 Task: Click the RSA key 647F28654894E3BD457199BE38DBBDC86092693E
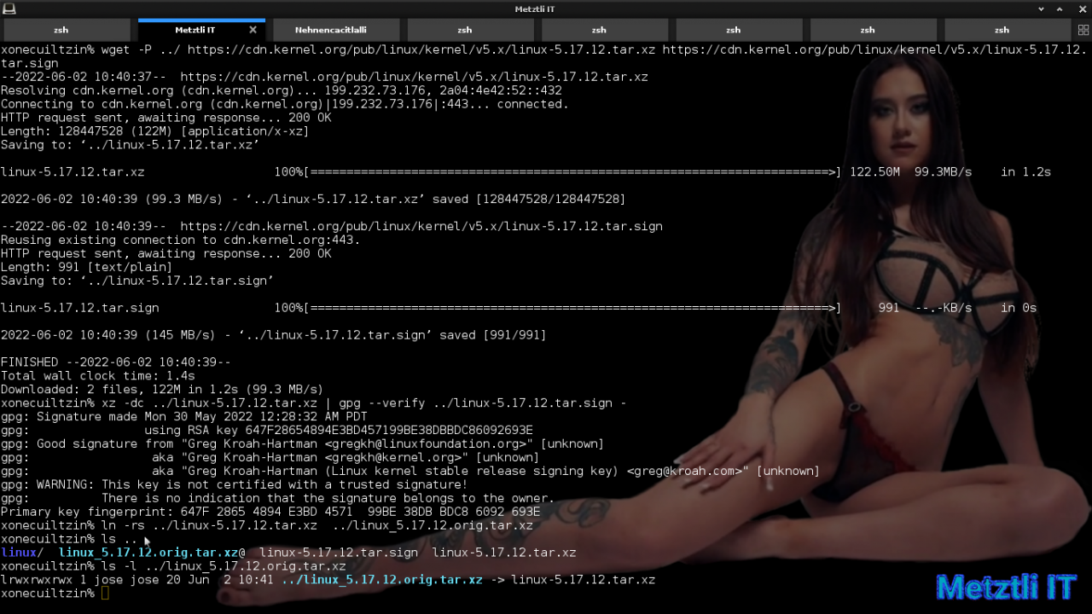(x=389, y=430)
